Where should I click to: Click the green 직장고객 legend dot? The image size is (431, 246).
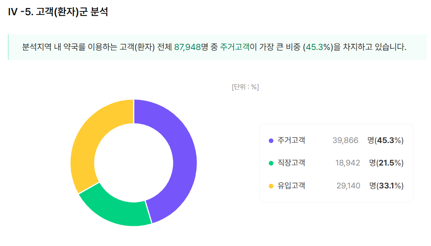[x=271, y=163]
